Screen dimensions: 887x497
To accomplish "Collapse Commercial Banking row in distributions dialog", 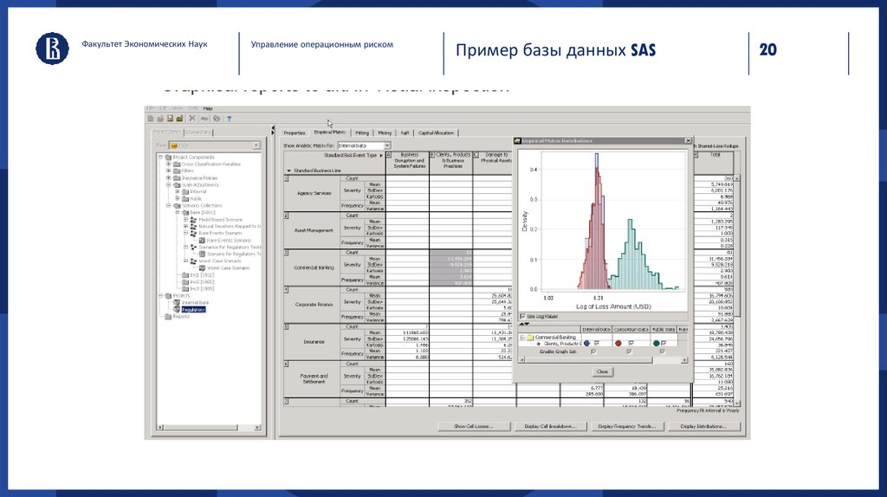I will click(522, 338).
